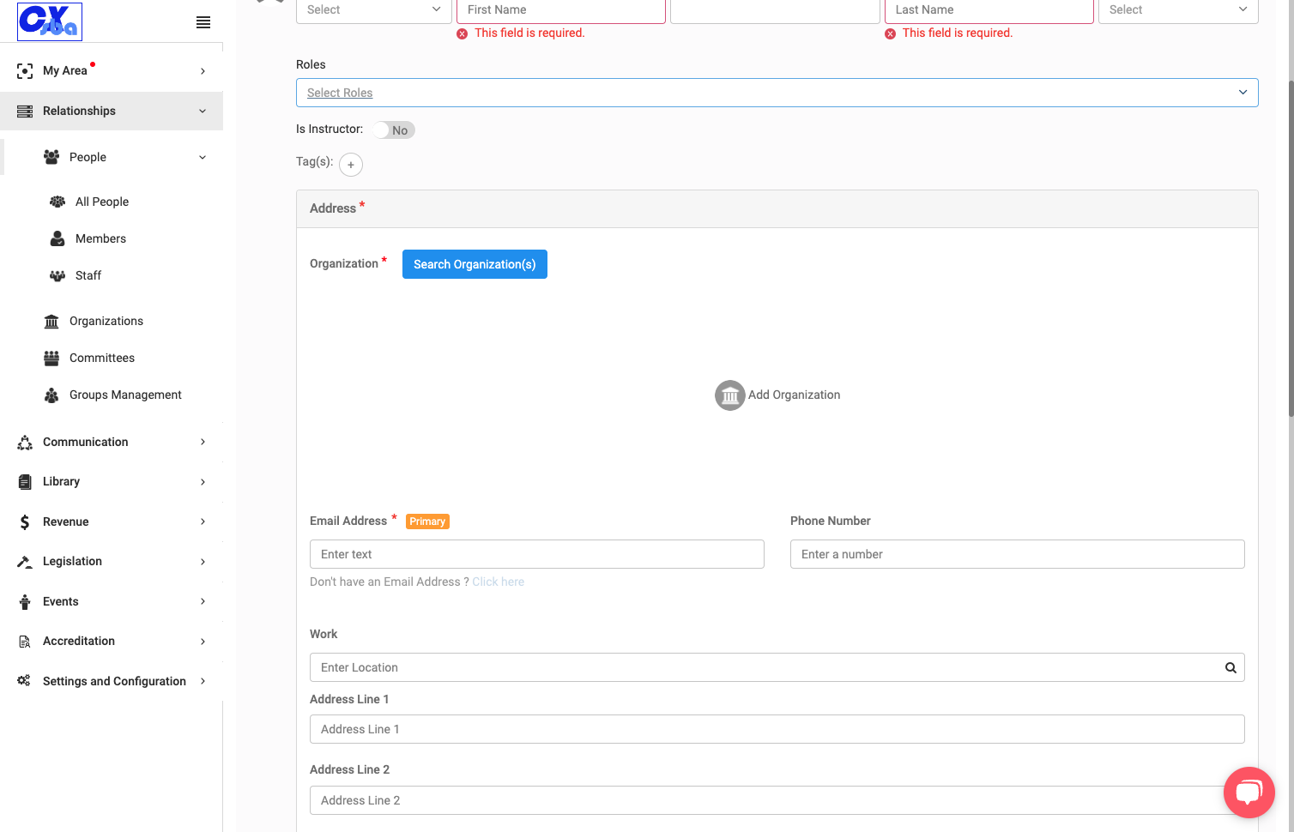Open Members in sidebar
This screenshot has height=832, width=1294.
tap(100, 239)
